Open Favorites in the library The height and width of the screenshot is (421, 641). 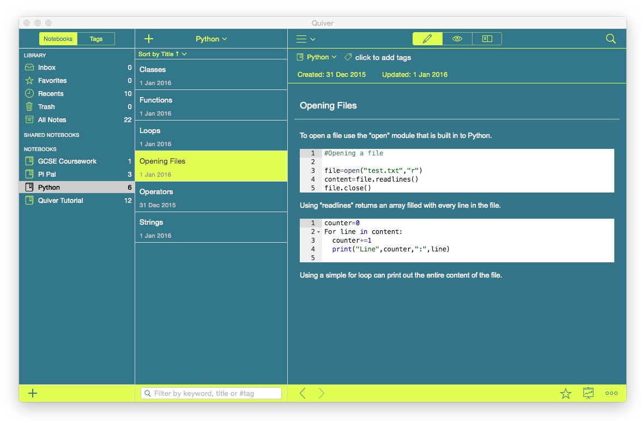tap(77, 81)
